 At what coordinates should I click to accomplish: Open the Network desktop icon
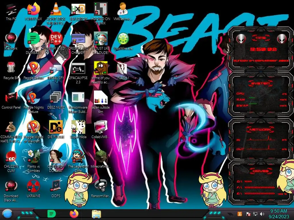[x=11, y=42]
